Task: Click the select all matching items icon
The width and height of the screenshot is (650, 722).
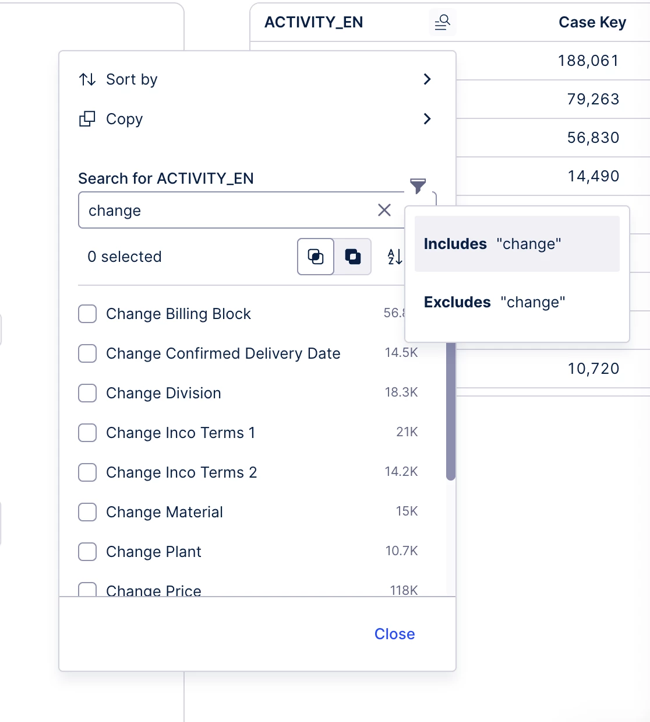Action: (316, 257)
